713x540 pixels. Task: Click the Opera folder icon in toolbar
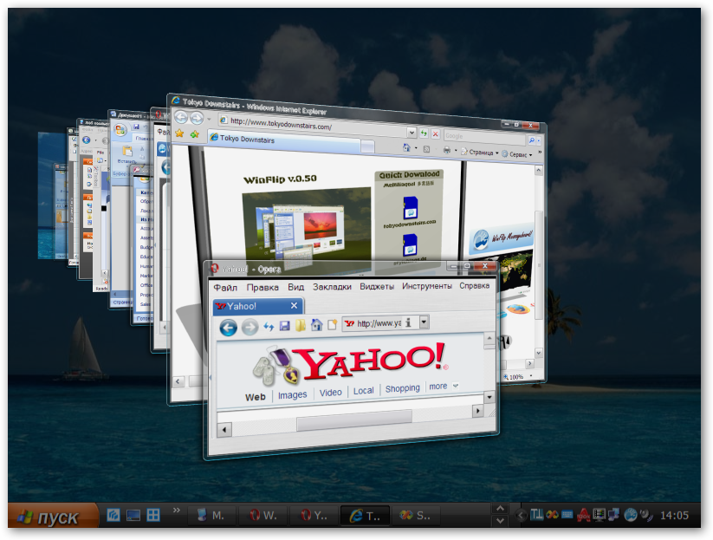300,325
